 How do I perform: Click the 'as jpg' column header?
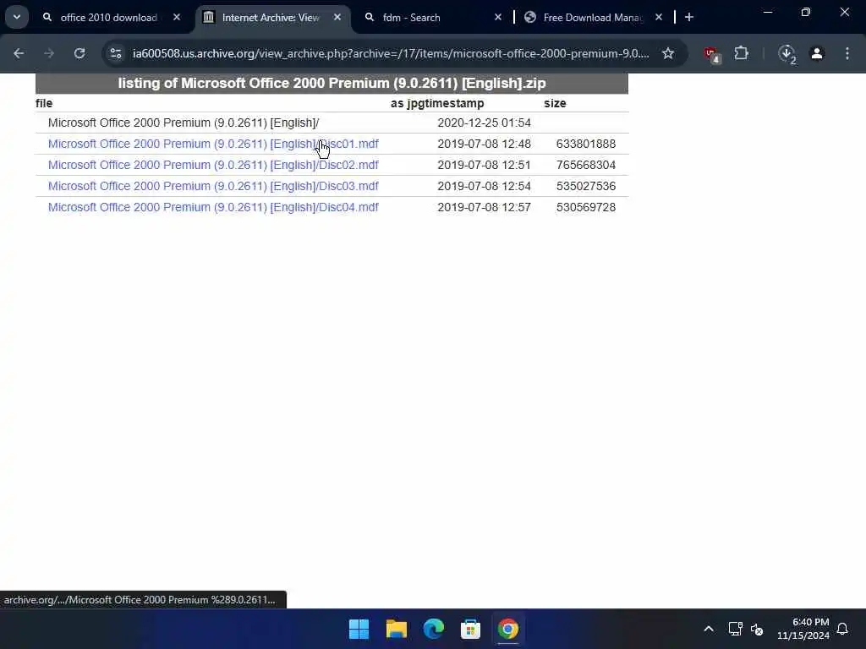[407, 103]
